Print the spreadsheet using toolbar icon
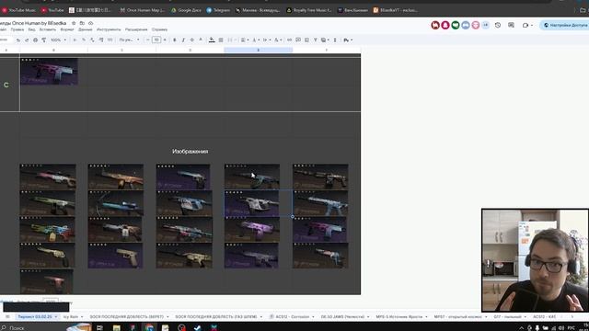 pos(35,40)
